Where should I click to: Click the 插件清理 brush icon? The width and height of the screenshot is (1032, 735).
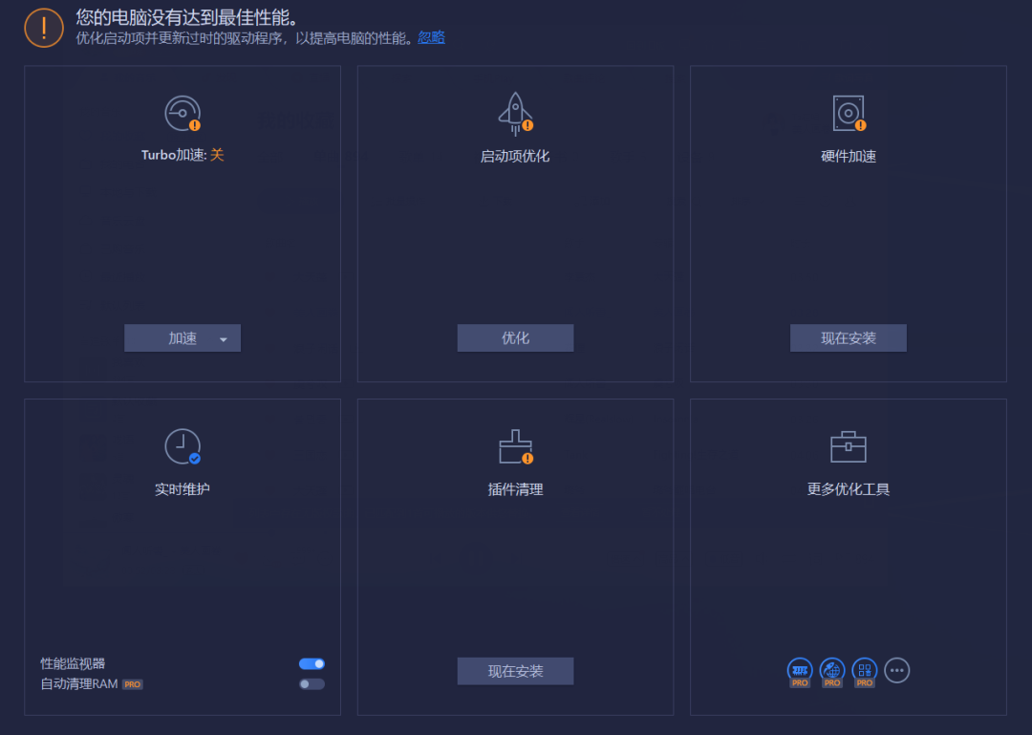[515, 447]
